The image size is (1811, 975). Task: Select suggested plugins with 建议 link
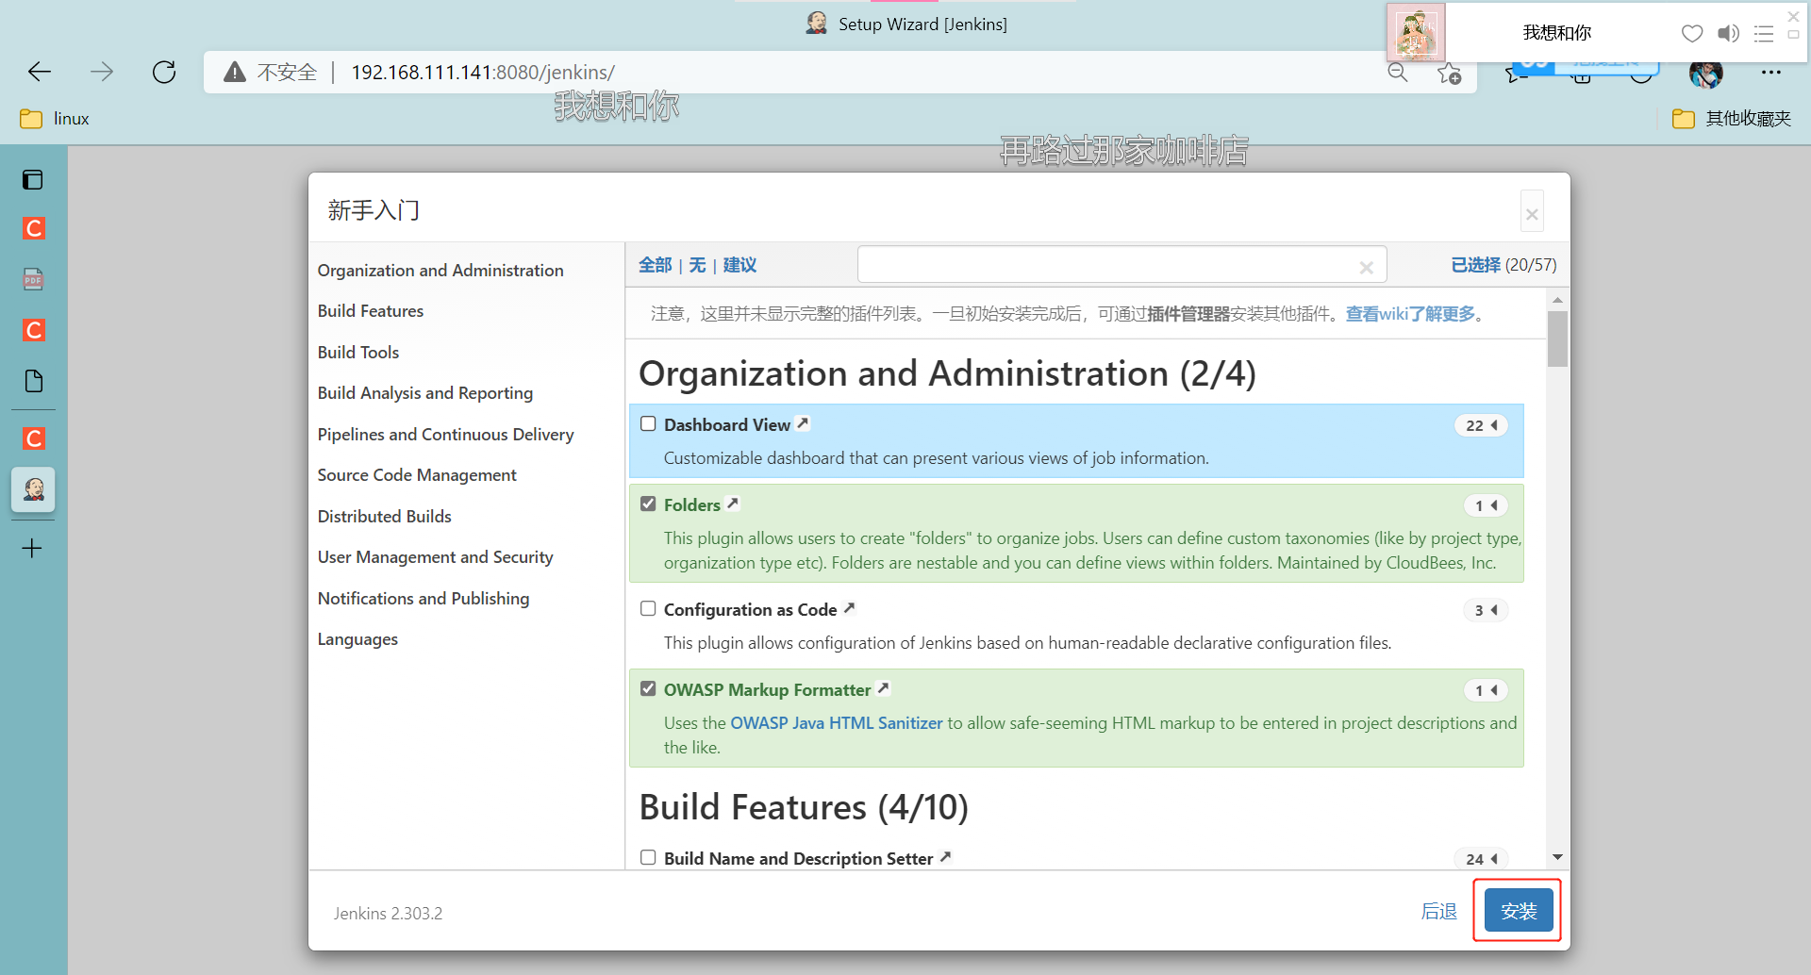coord(739,265)
